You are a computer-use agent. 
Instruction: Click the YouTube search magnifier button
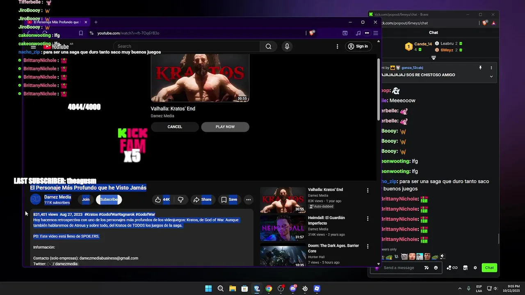click(268, 46)
